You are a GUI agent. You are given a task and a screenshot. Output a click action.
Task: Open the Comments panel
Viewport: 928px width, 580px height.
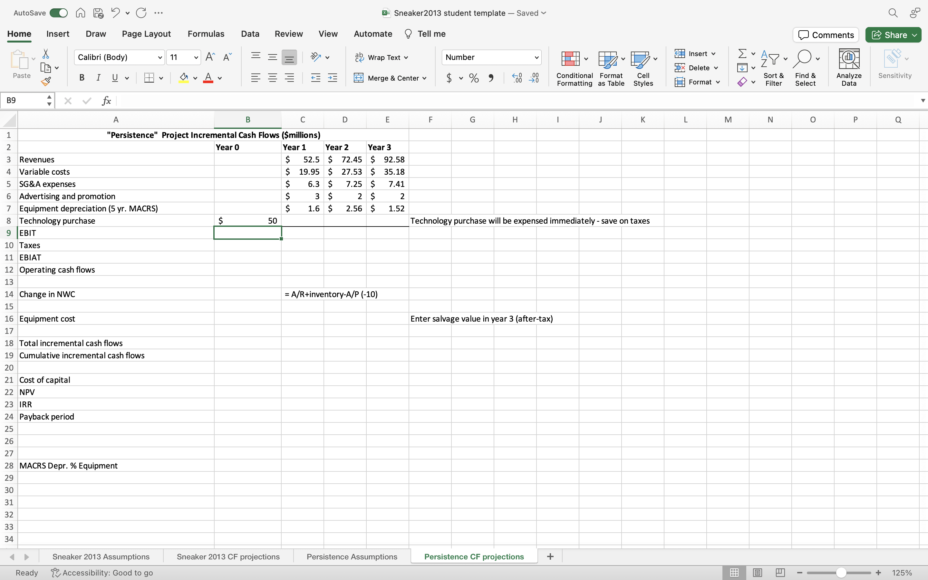825,34
